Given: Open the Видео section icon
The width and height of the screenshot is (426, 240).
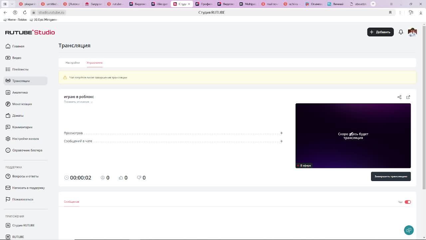Looking at the screenshot, I should pyautogui.click(x=8, y=58).
